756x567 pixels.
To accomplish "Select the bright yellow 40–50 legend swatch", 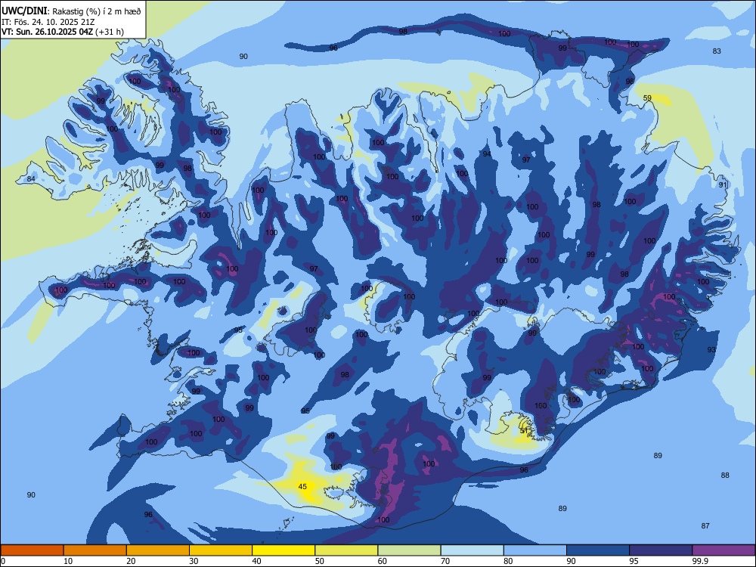I will pos(283,550).
